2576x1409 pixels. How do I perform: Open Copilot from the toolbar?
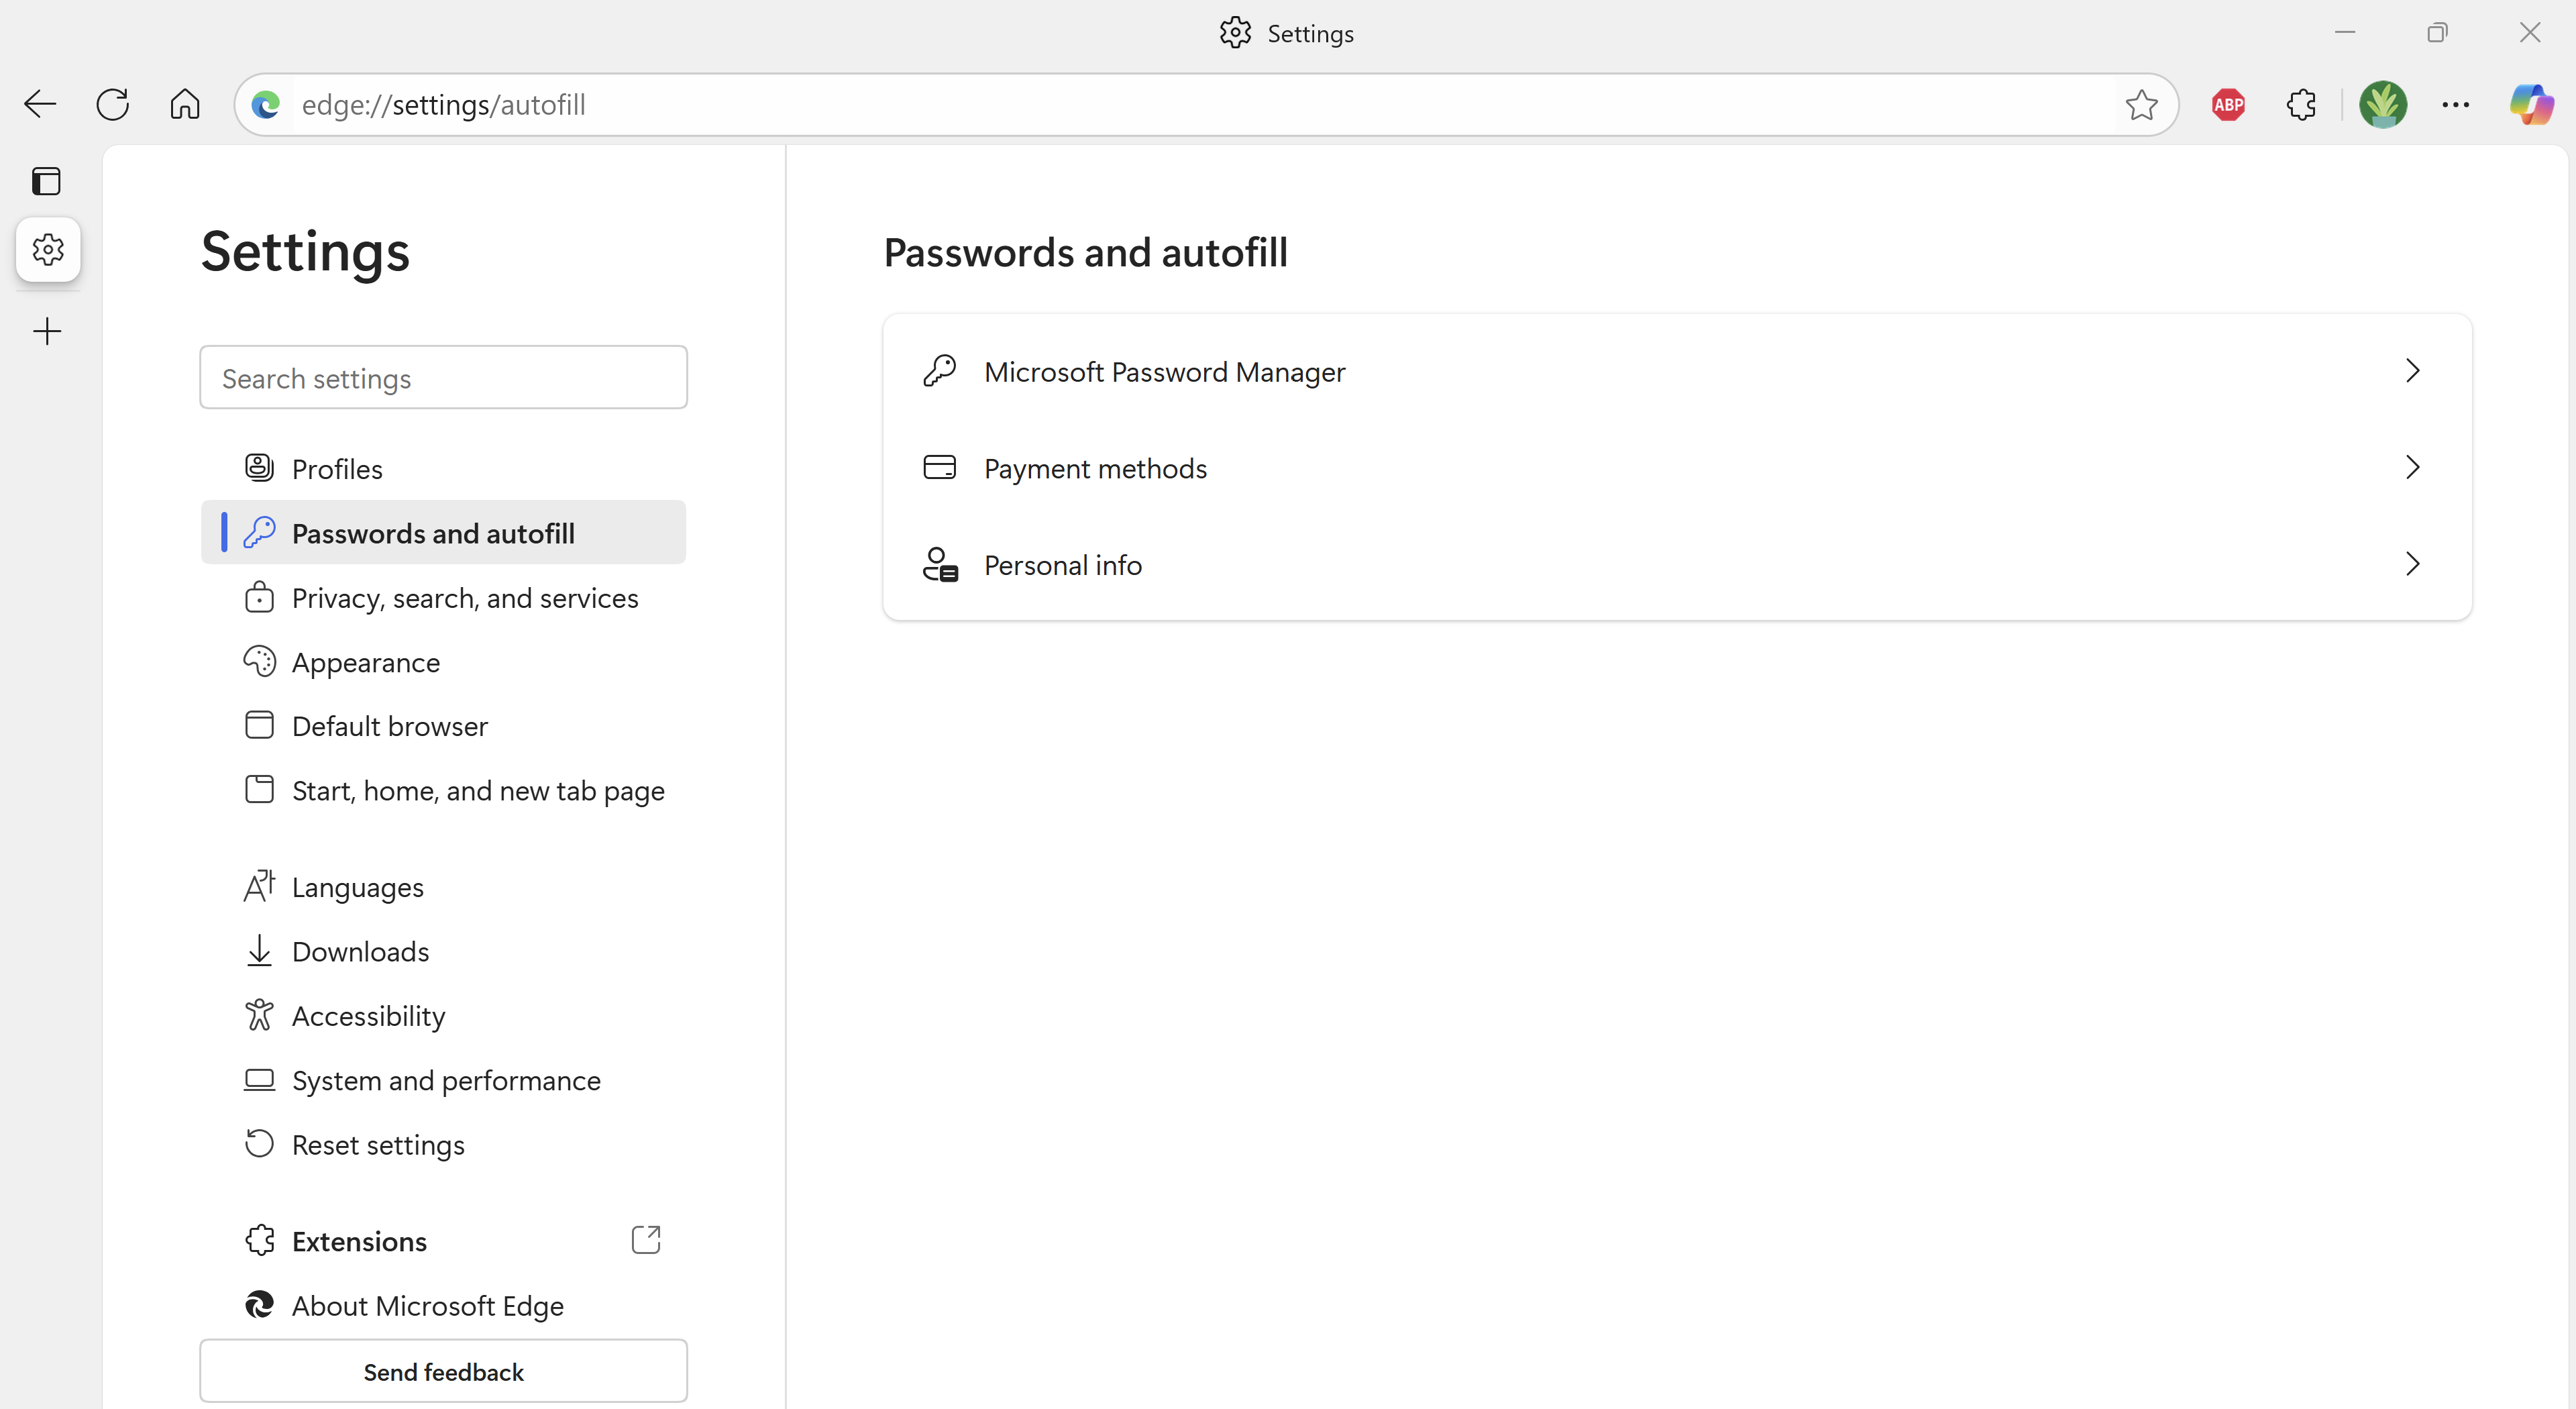(2531, 104)
